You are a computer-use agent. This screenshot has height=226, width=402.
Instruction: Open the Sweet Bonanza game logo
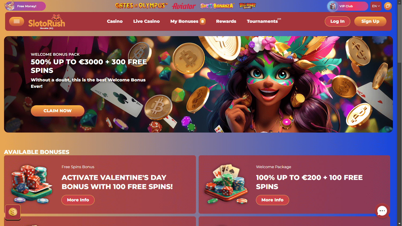point(217,6)
